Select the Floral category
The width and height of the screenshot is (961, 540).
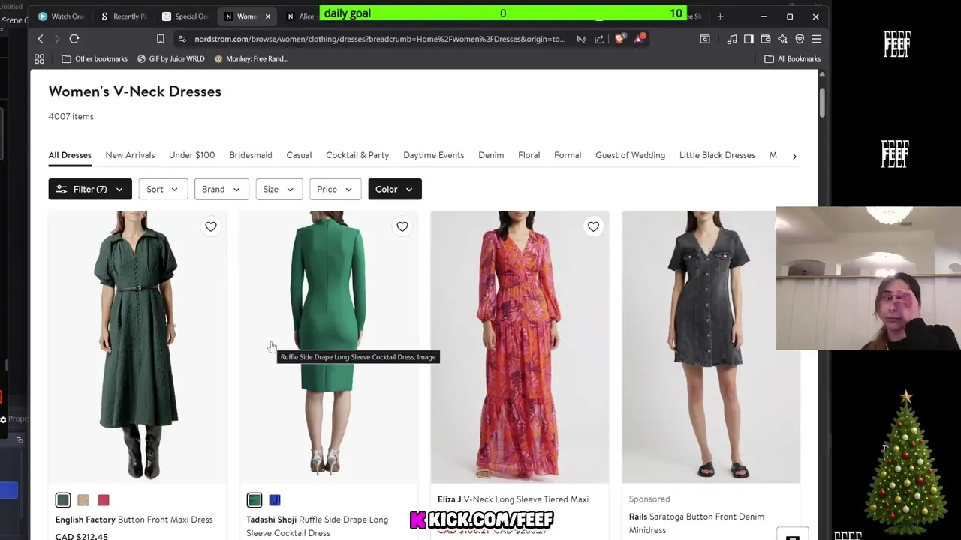529,155
